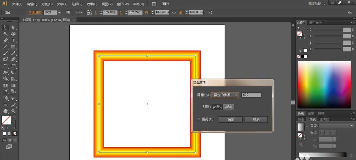This screenshot has height=160, width=356.
Task: Choose align-to-path orientation in blend options
Action: (229, 107)
